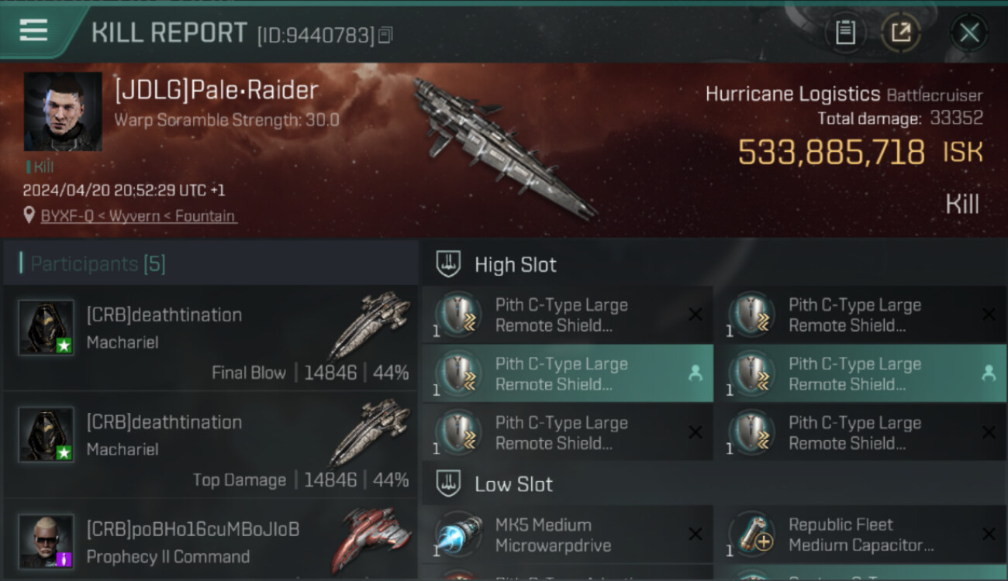The image size is (1008, 581).
Task: Select the poBHo16cuMBoJIoB Prophecy II Command entry
Action: click(x=211, y=540)
